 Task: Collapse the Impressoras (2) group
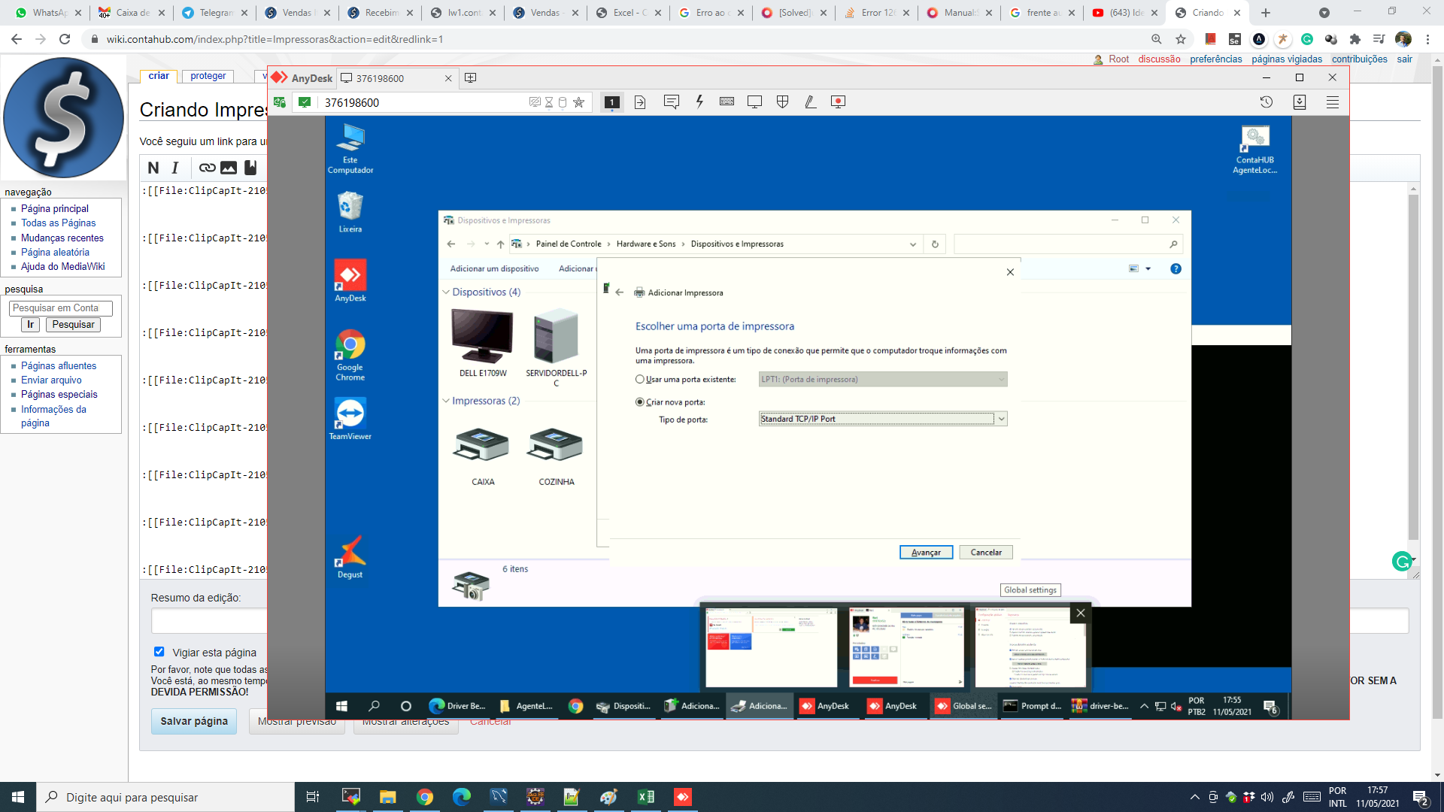click(x=445, y=401)
